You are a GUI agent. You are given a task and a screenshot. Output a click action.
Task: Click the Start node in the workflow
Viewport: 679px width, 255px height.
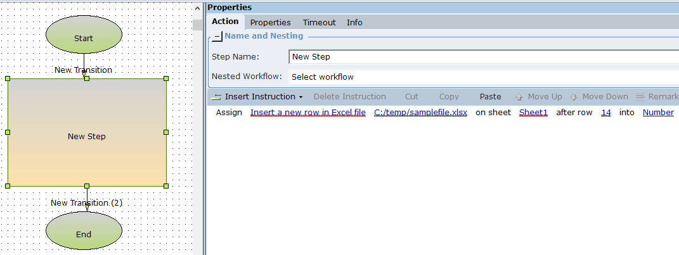(84, 38)
